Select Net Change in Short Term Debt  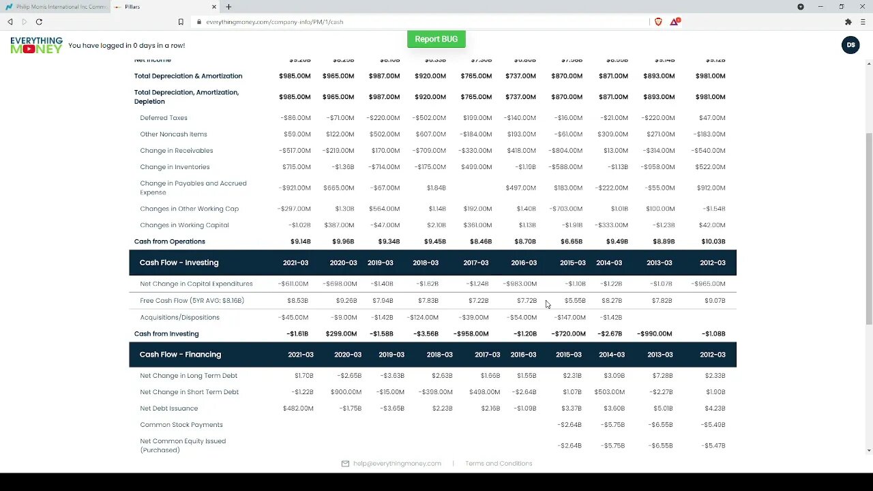pos(189,392)
